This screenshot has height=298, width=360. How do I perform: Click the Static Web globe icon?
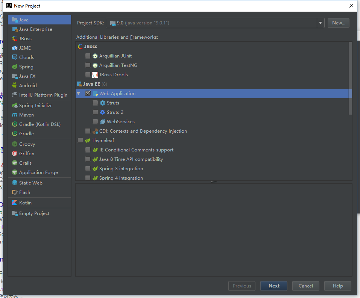15,183
